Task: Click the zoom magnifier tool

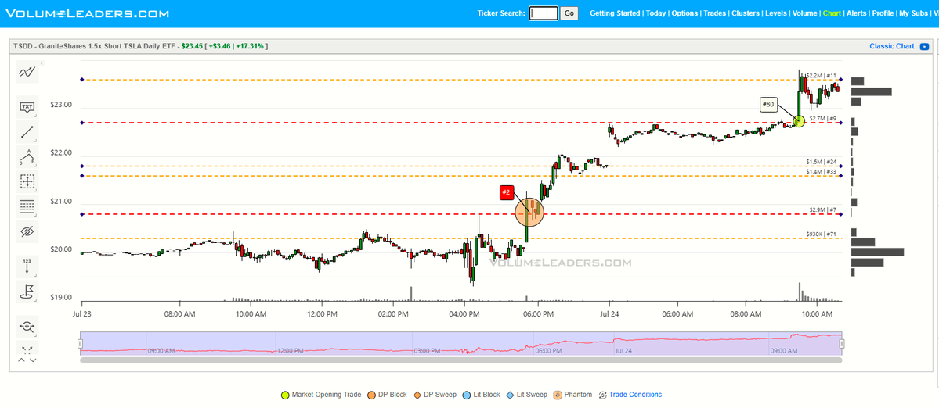Action: point(27,326)
